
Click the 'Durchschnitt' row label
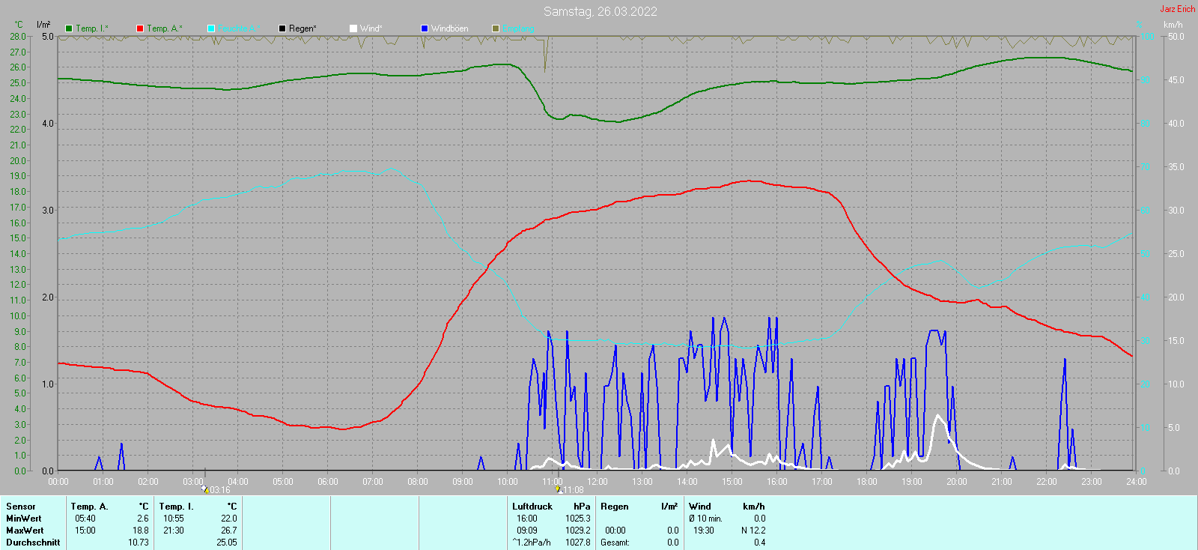pos(33,543)
